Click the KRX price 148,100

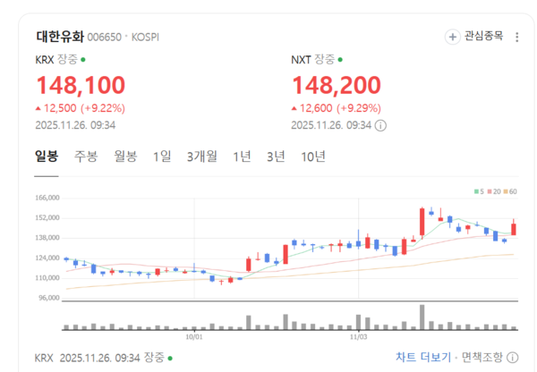point(81,85)
